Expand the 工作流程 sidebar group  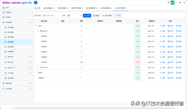tap(32, 89)
